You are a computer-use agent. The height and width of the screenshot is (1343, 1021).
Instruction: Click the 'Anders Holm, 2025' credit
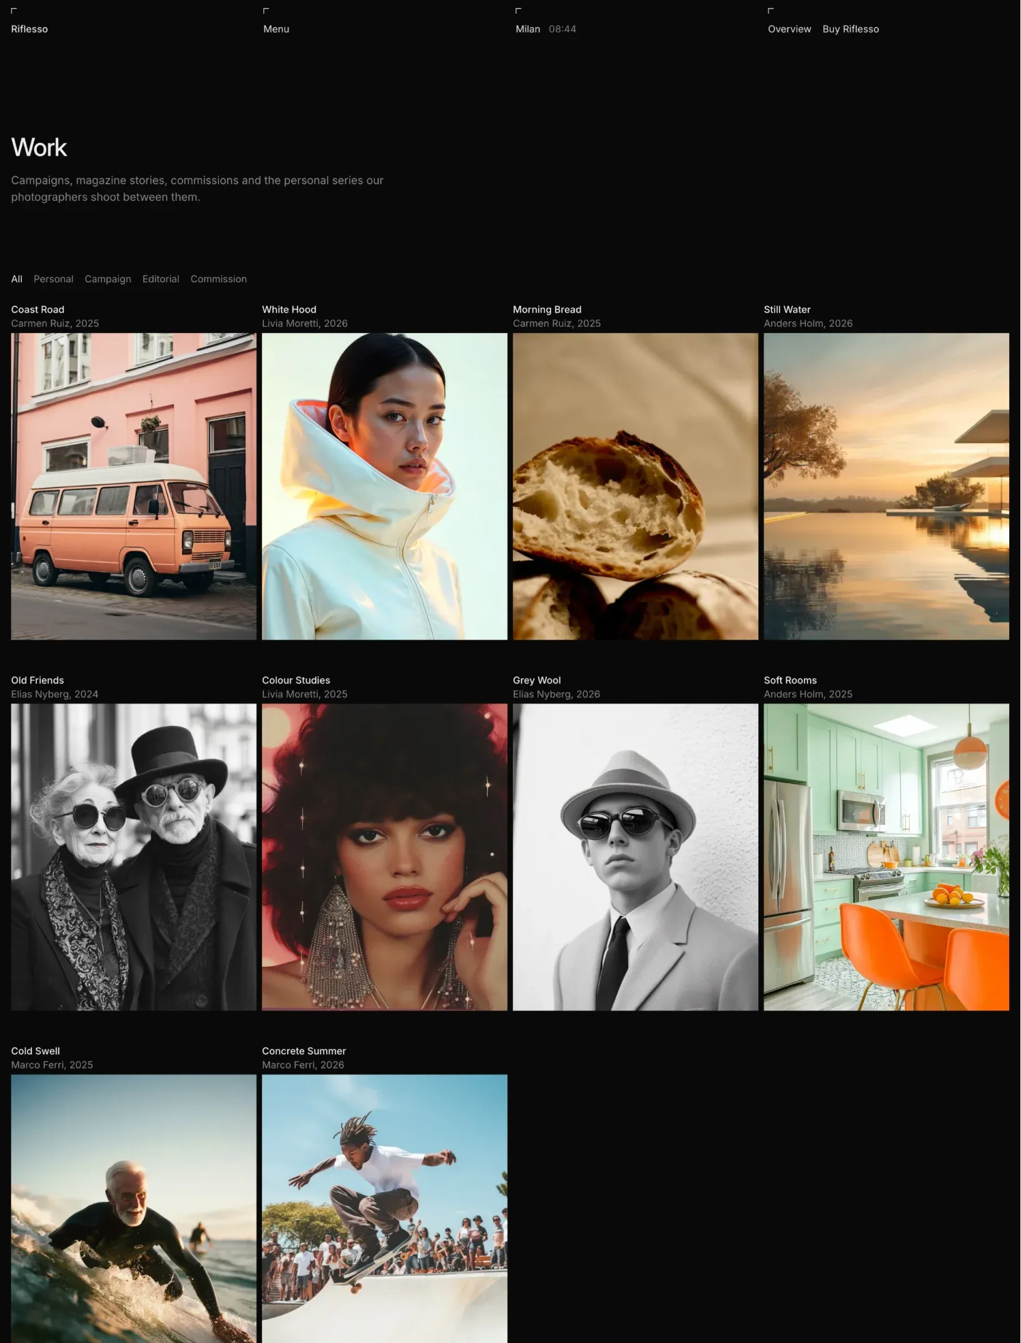click(x=808, y=694)
